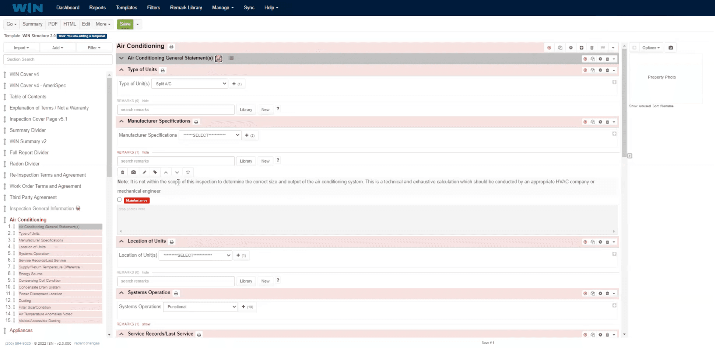Click New button under Location of Units remarks

[266, 281]
